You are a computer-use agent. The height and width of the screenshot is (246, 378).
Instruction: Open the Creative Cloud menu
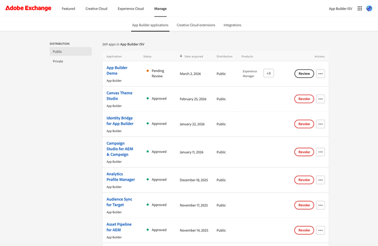click(96, 9)
